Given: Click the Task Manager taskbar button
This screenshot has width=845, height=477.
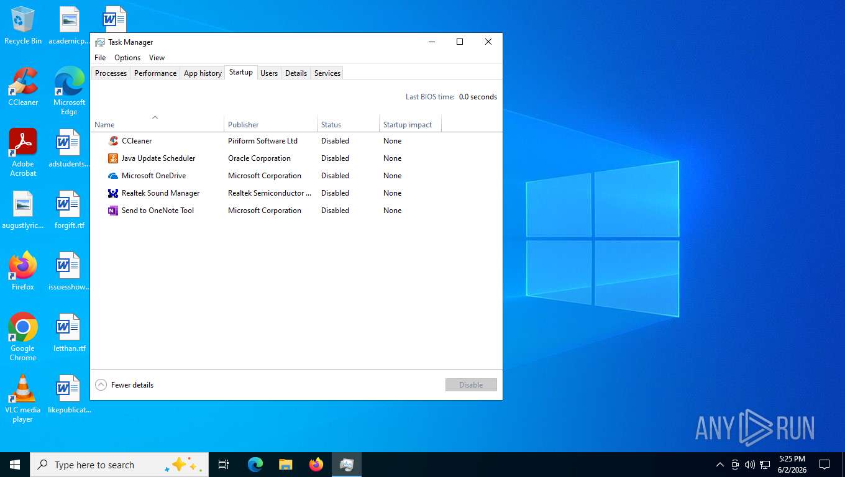Looking at the screenshot, I should [x=347, y=465].
